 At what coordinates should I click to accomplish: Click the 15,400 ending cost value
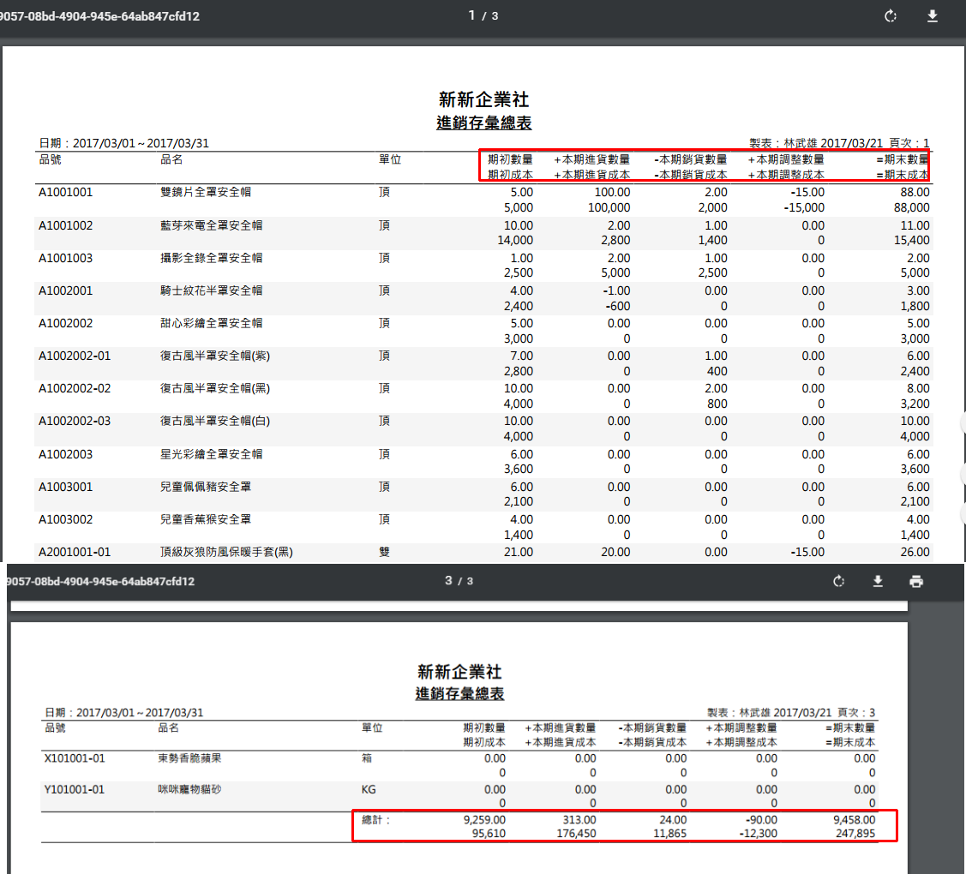click(x=911, y=240)
